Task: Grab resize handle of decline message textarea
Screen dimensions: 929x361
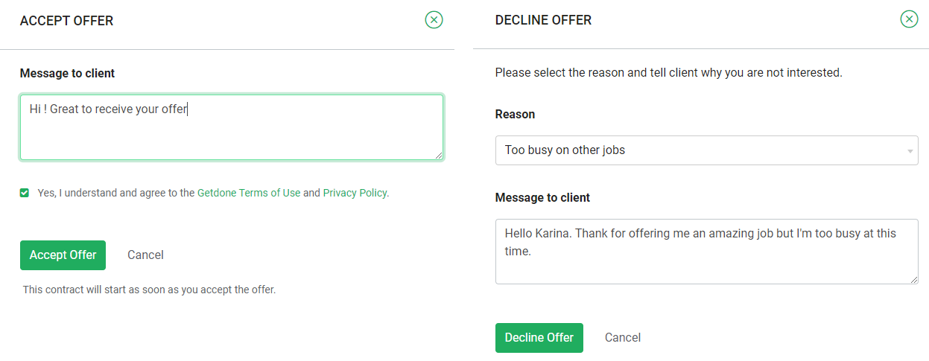Action: [x=914, y=279]
